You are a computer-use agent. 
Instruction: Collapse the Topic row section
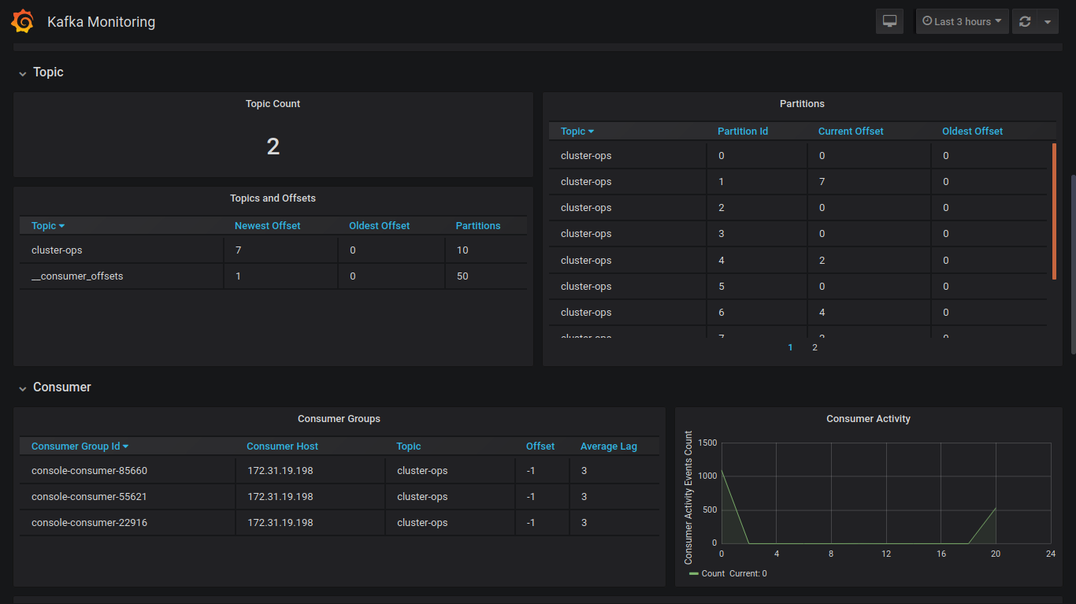point(47,72)
